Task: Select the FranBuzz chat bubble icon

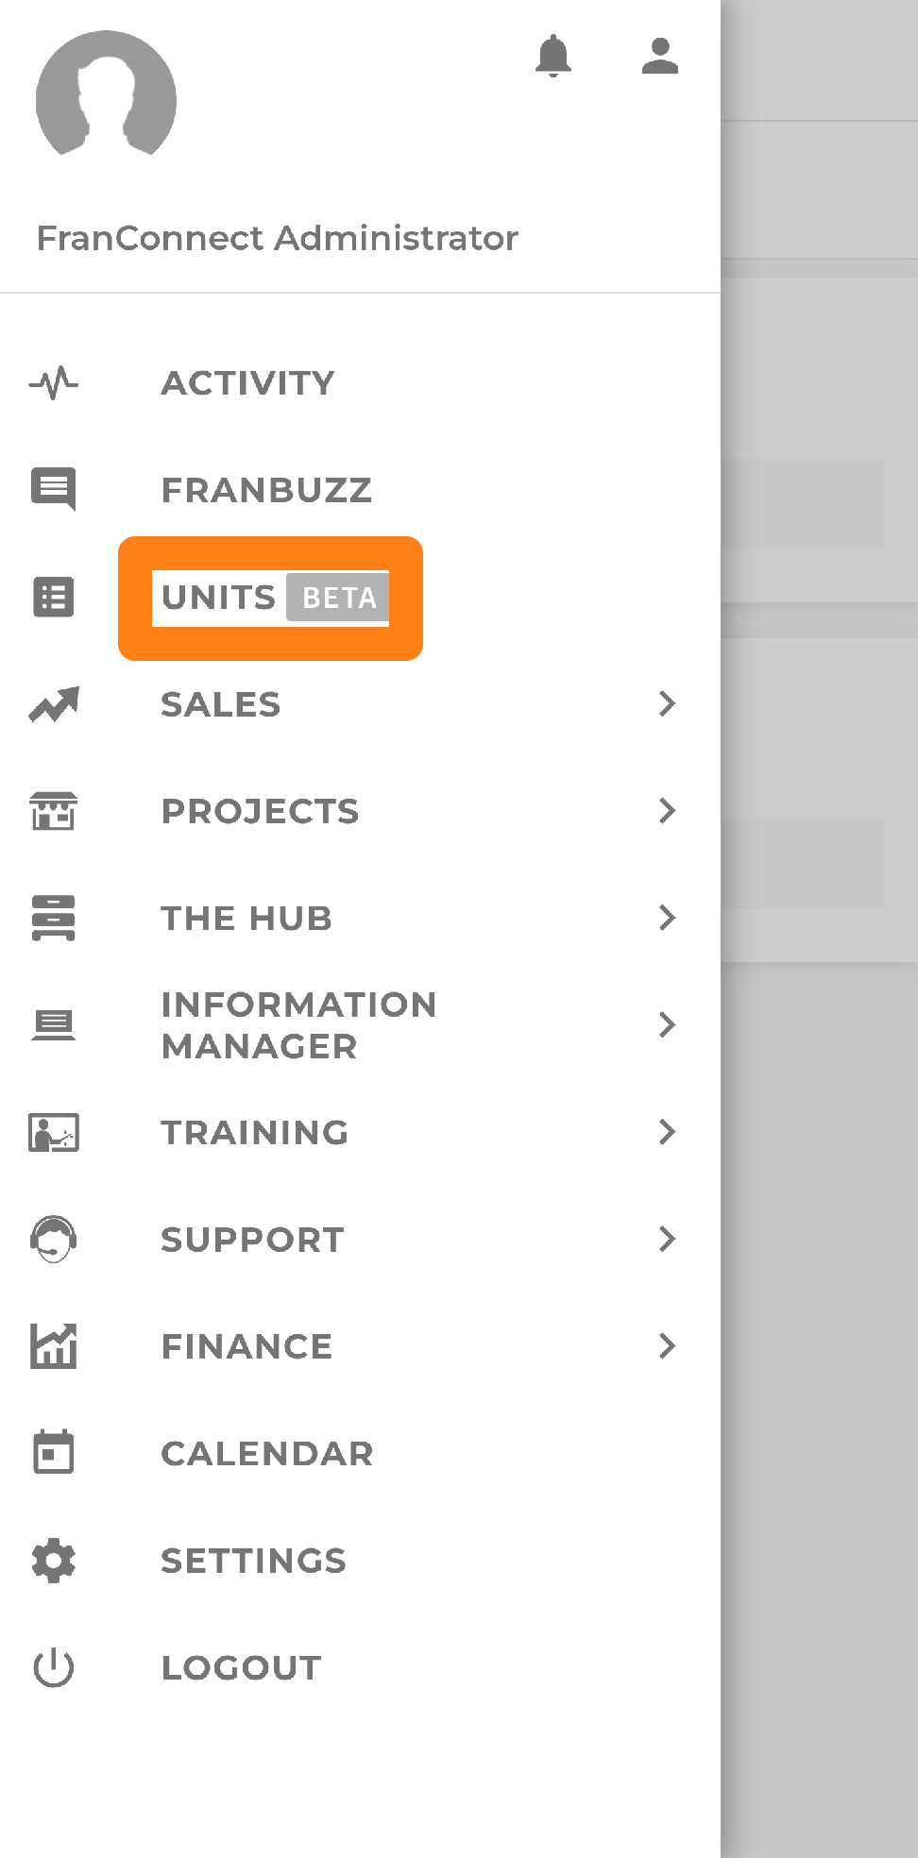Action: (x=54, y=489)
